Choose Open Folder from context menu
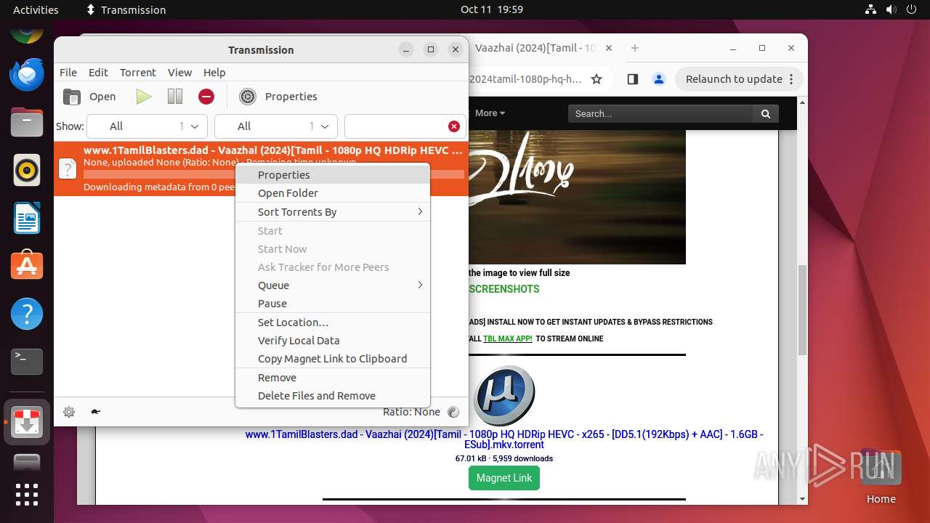The height and width of the screenshot is (523, 930). coord(333,193)
